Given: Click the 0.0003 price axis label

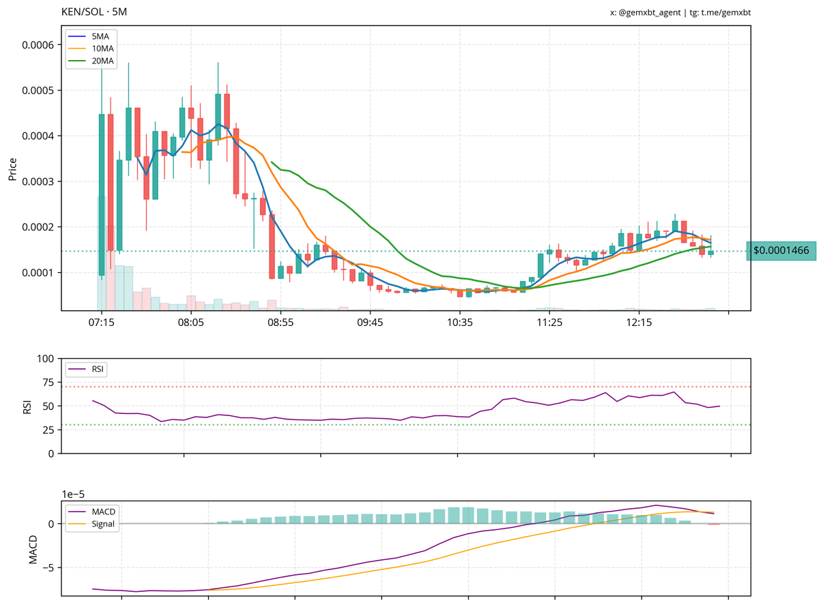Looking at the screenshot, I should click(38, 181).
